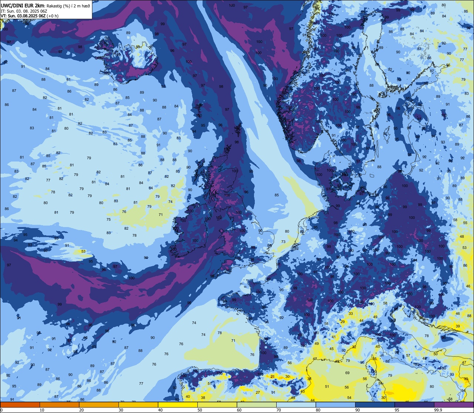Click the '99.9' label on the legend scale
This screenshot has height=413, width=474.
click(438, 410)
